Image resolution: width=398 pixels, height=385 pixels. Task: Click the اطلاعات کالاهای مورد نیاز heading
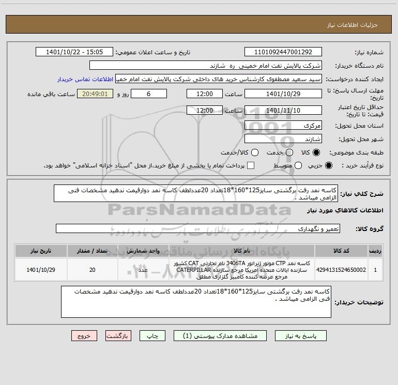(x=345, y=210)
